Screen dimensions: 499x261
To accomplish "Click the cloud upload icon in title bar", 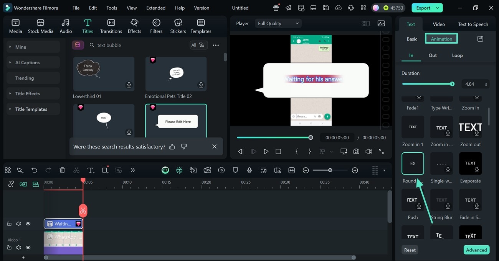I will [338, 8].
